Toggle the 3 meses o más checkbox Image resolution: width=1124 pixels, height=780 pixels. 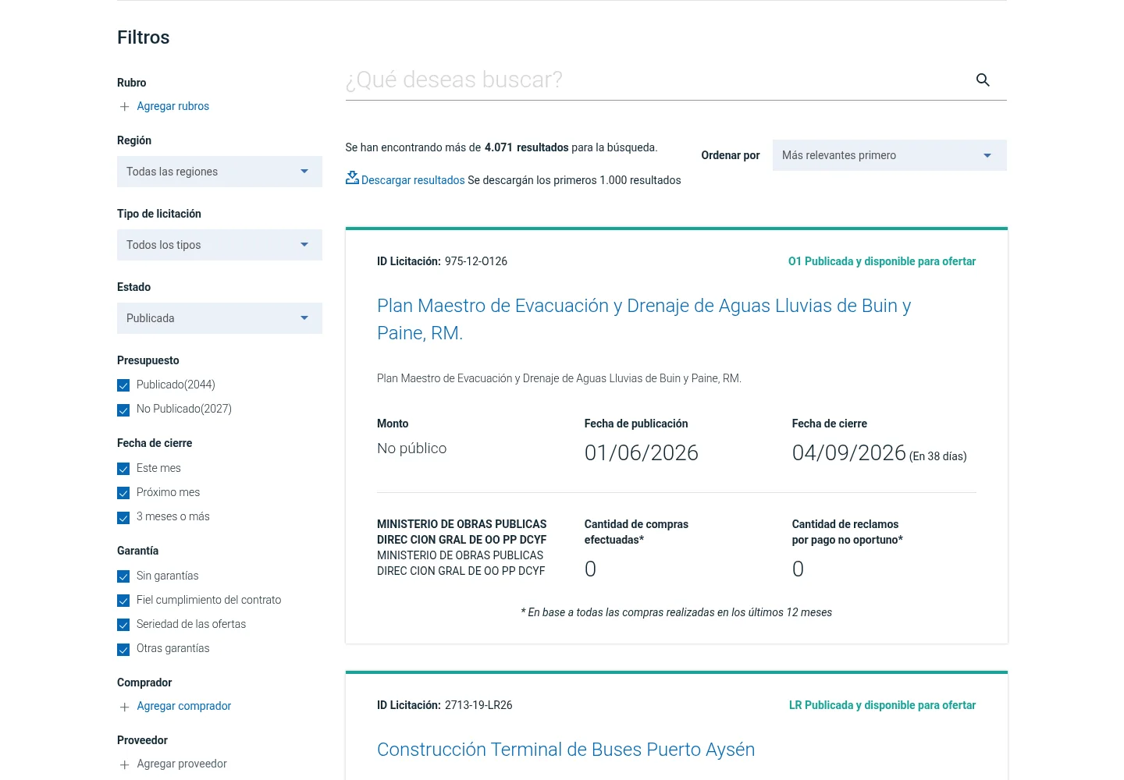(x=123, y=517)
